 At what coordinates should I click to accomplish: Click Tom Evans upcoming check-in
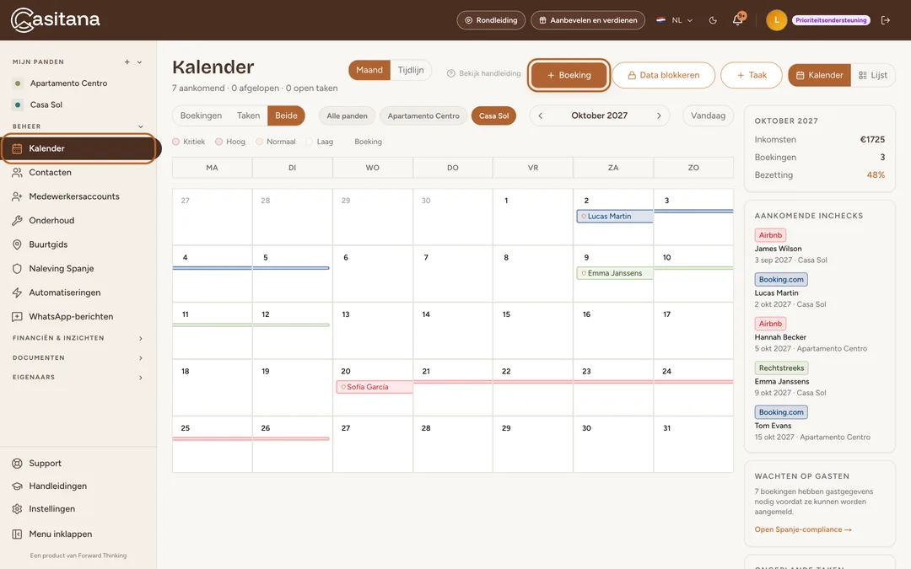[773, 426]
